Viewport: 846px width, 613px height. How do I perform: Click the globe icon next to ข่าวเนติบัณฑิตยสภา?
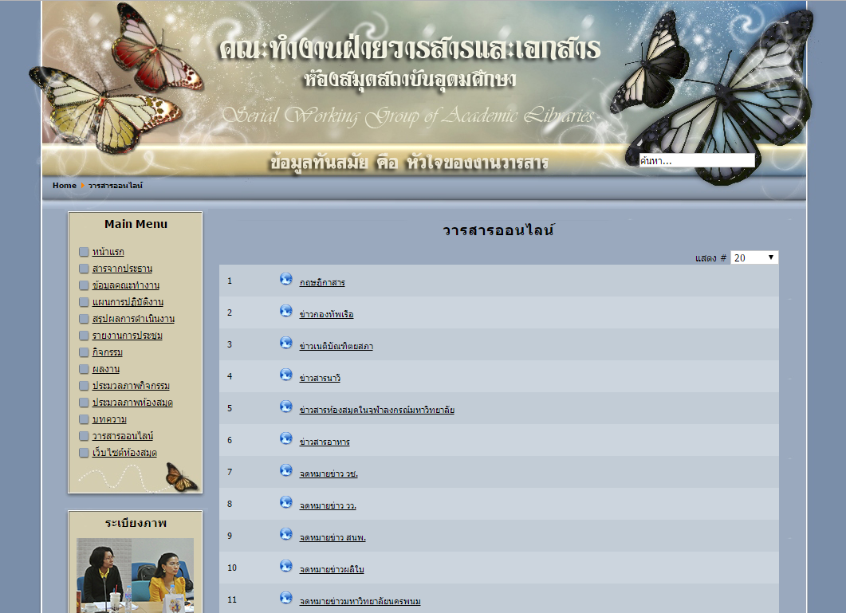tap(286, 344)
